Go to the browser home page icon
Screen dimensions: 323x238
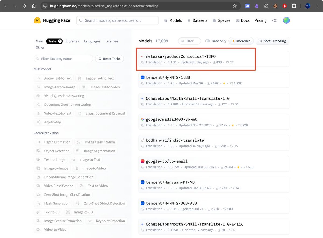(x=34, y=6)
